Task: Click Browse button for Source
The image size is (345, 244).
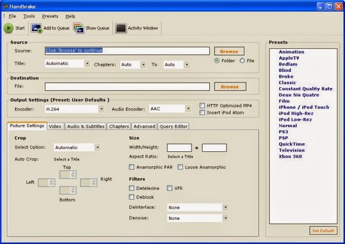Action: point(229,51)
